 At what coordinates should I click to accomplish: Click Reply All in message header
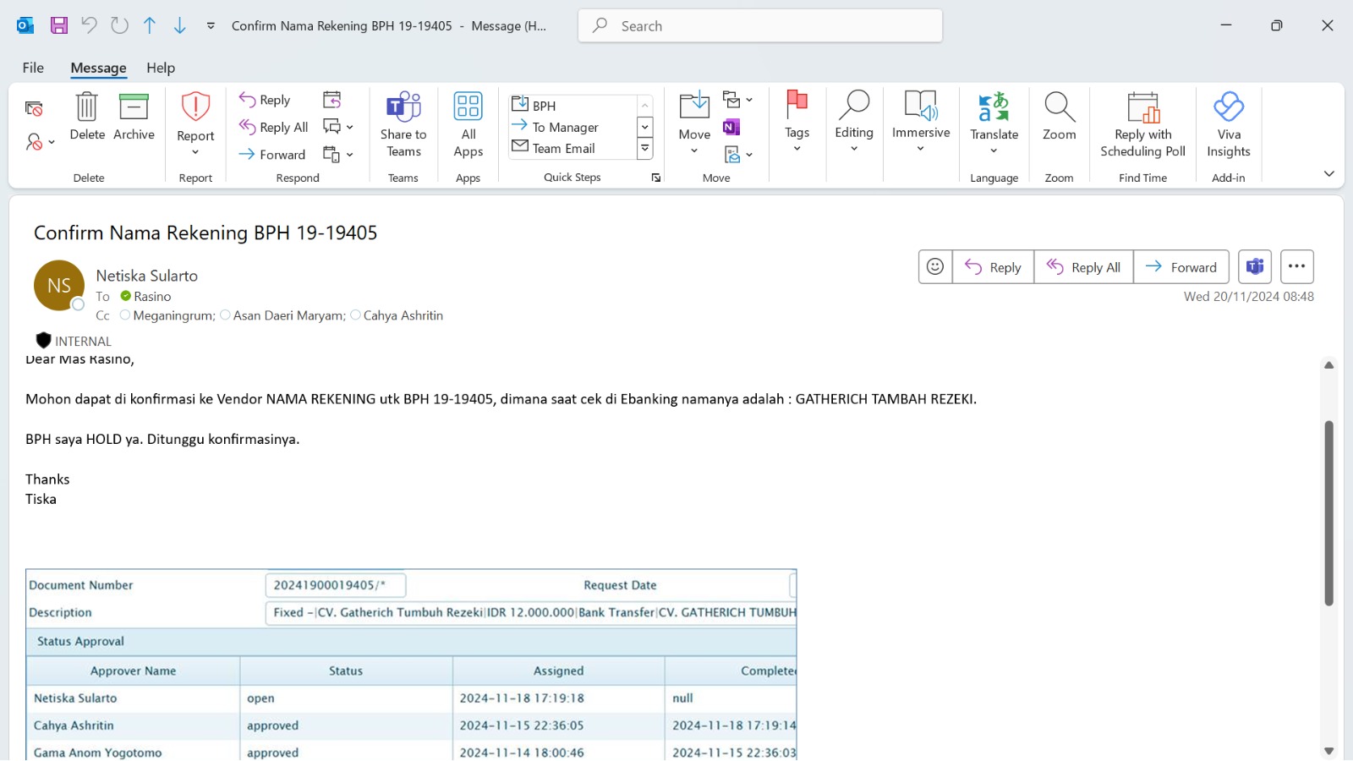point(1083,267)
